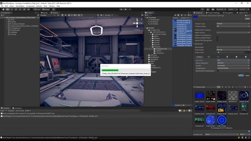This screenshot has height=141, width=251.
Task: Open the Compression quality dropdown
Action: pos(233,68)
